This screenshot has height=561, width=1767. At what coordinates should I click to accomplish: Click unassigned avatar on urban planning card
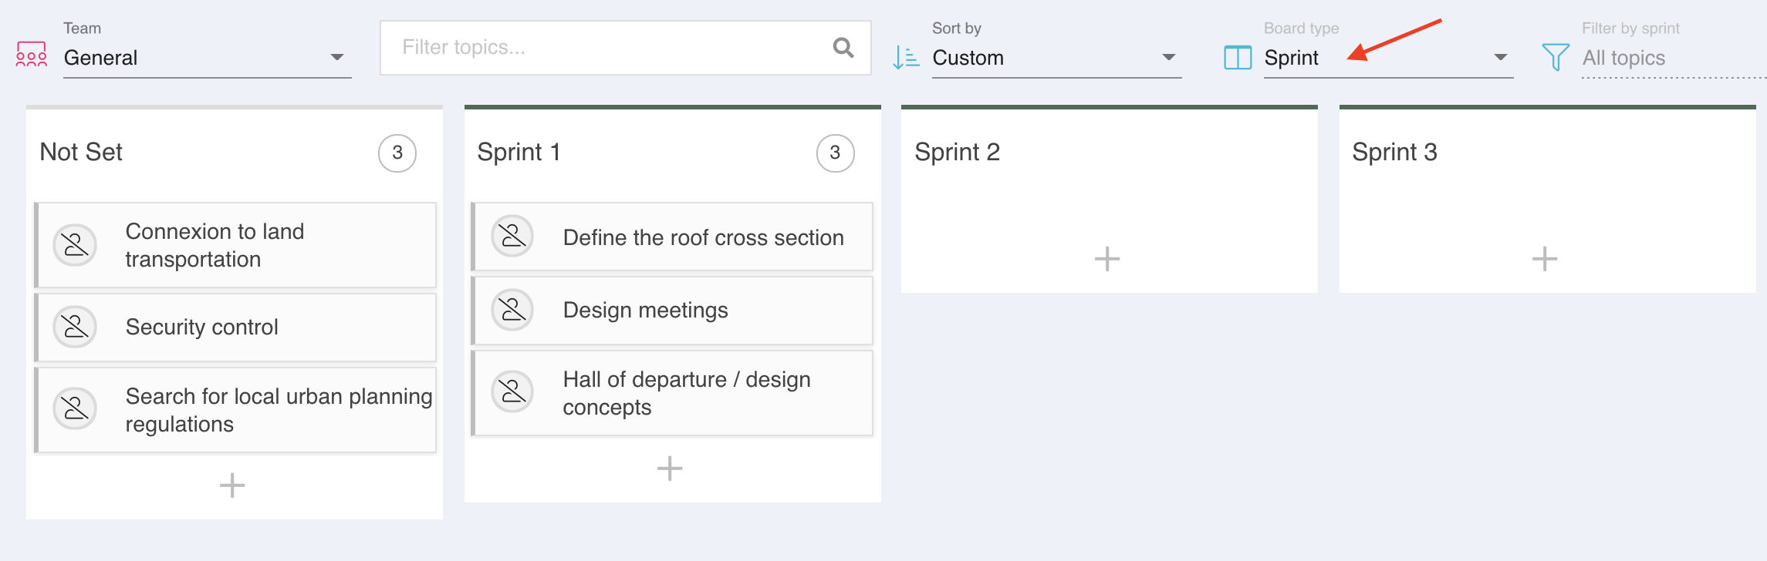click(x=75, y=408)
